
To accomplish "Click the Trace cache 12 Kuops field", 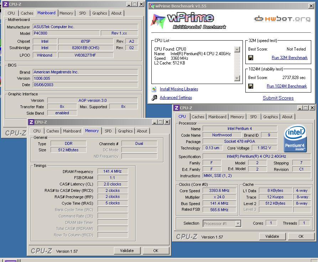I will click(275, 197).
